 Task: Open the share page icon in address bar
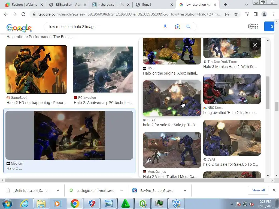[227, 14]
